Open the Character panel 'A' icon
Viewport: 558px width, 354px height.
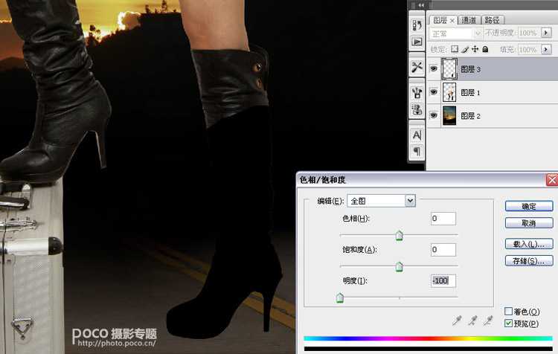tap(417, 135)
